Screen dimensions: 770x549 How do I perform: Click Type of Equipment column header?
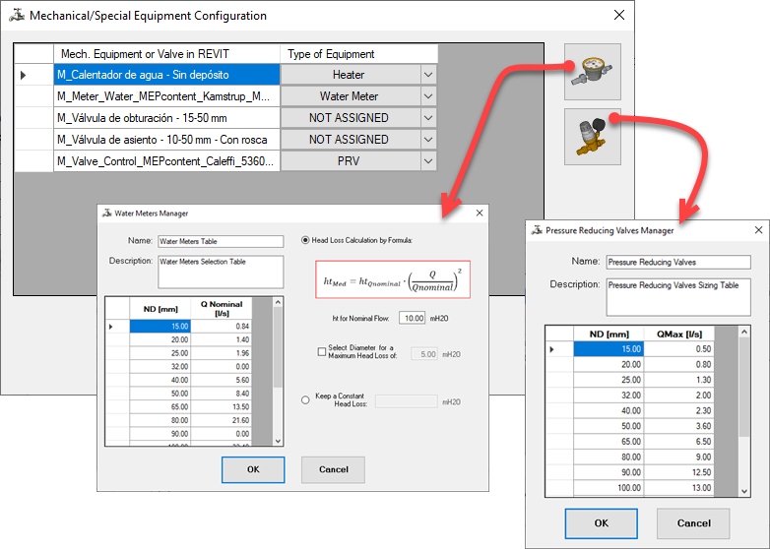(359, 54)
